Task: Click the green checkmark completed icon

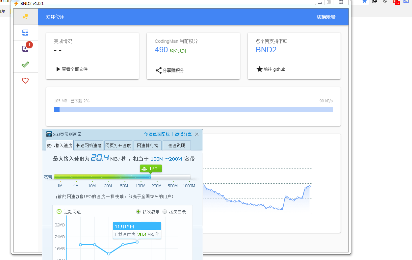Action: pyautogui.click(x=25, y=65)
